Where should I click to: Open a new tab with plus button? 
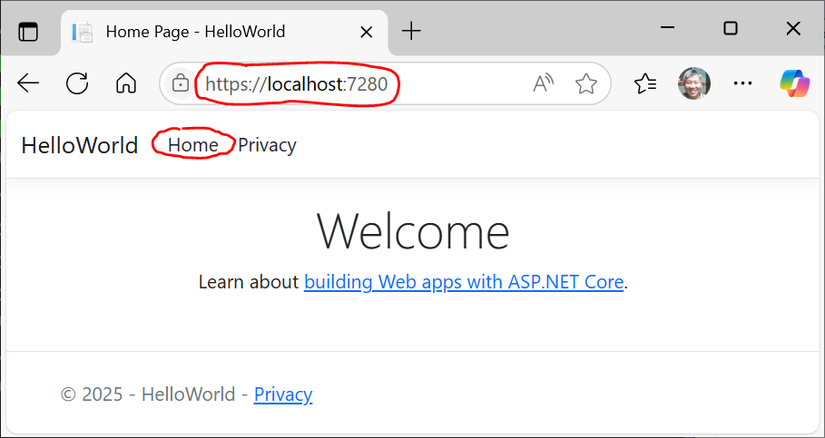coord(411,32)
